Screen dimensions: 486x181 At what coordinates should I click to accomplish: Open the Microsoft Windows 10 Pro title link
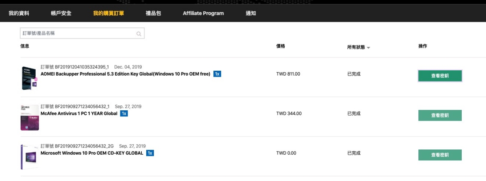(92, 153)
